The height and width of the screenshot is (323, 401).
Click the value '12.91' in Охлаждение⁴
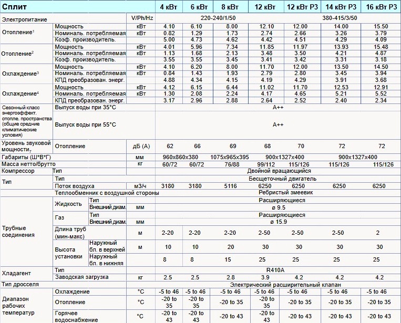(381, 87)
